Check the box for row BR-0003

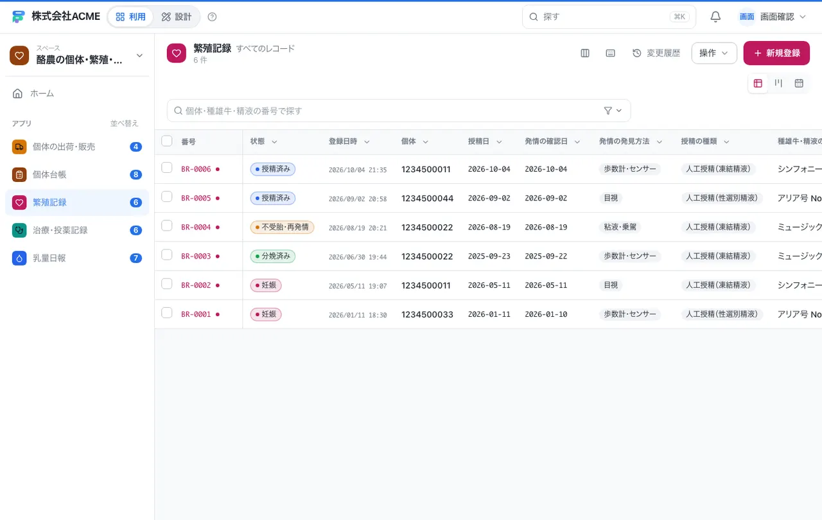[167, 255]
